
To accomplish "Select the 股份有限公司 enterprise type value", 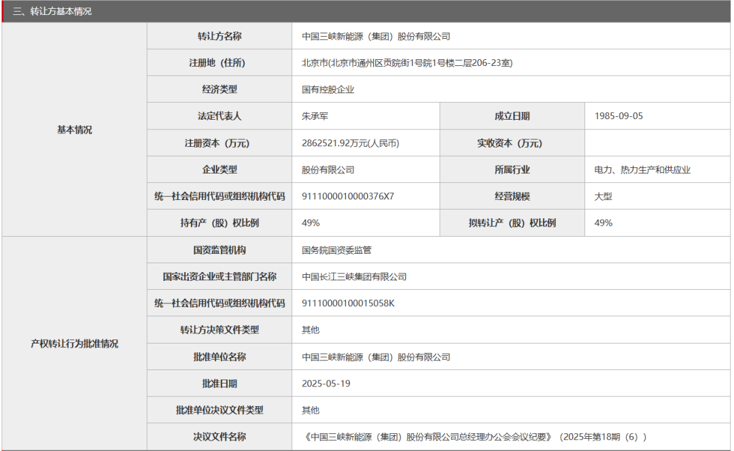I will (328, 170).
